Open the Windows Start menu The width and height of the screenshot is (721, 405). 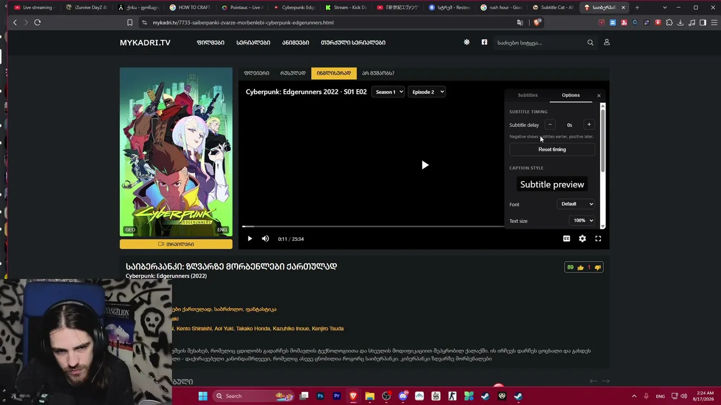pos(203,396)
